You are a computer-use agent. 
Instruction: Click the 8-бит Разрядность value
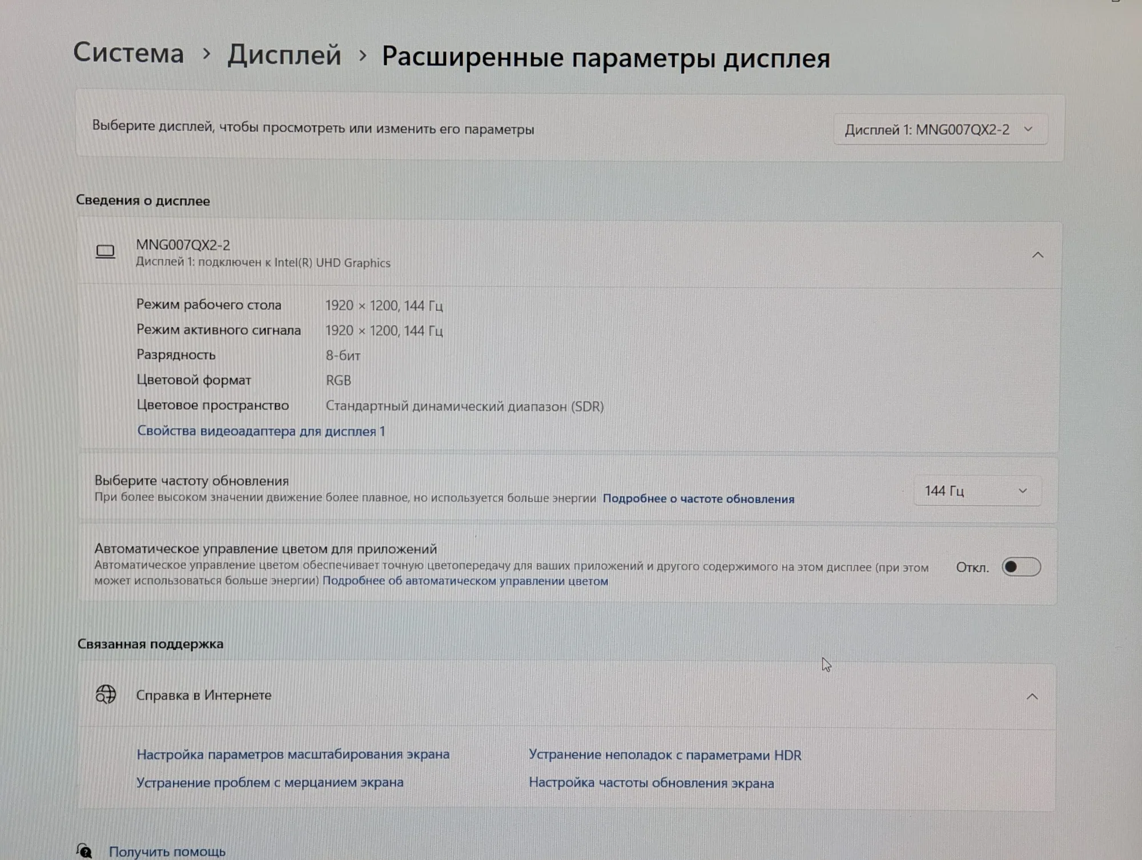click(x=343, y=355)
